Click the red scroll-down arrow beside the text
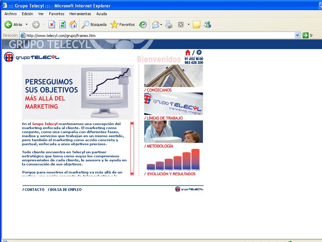 tap(132, 174)
